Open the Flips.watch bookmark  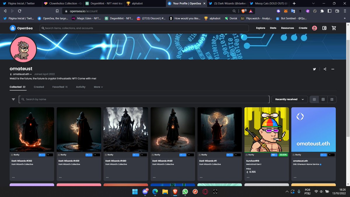256,18
